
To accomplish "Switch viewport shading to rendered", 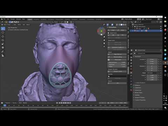I will pyautogui.click(x=126, y=24).
